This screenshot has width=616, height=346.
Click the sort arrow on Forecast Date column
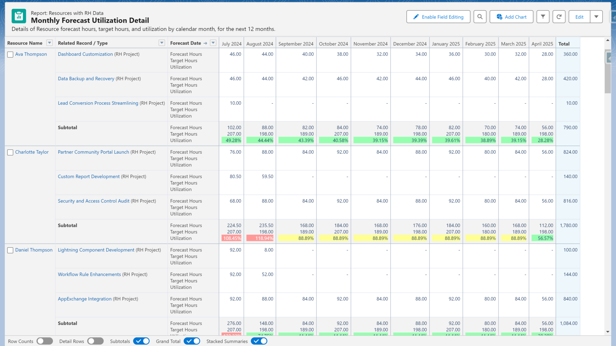205,43
